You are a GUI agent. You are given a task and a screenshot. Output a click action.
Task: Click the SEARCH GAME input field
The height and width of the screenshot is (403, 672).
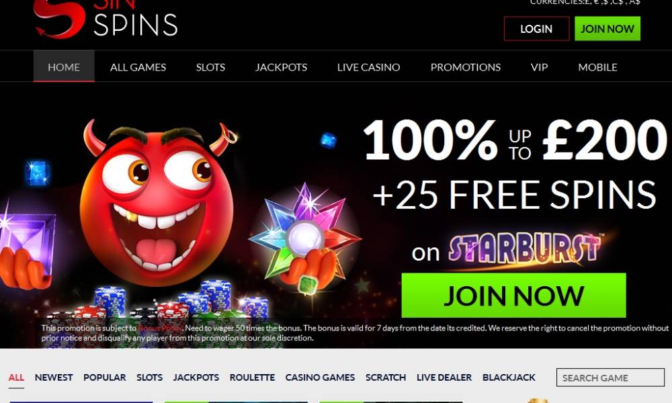point(610,377)
